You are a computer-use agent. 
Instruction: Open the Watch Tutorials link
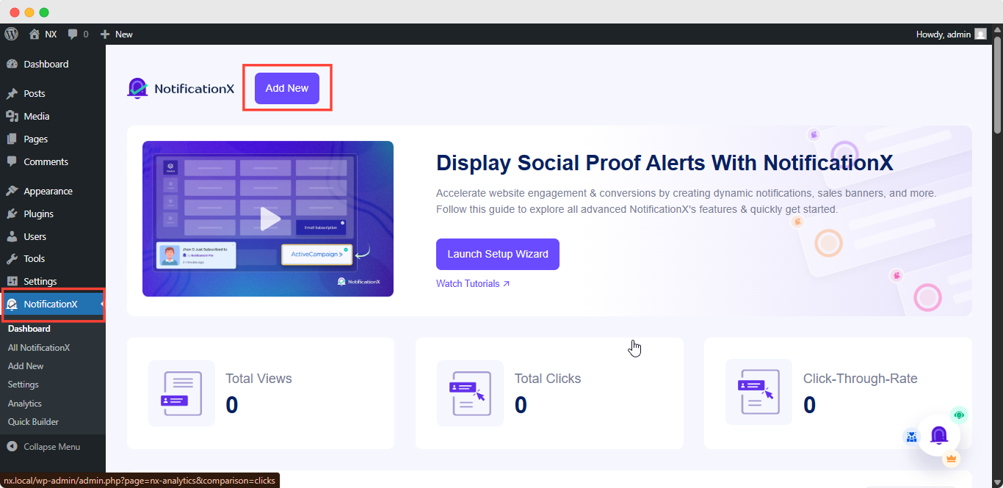473,283
